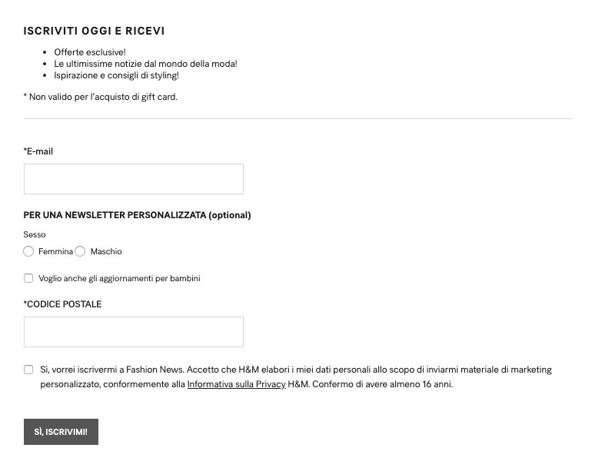Screen dimensions: 615x461
Task: Click the *CODICE POSTALE label
Action: pos(62,304)
